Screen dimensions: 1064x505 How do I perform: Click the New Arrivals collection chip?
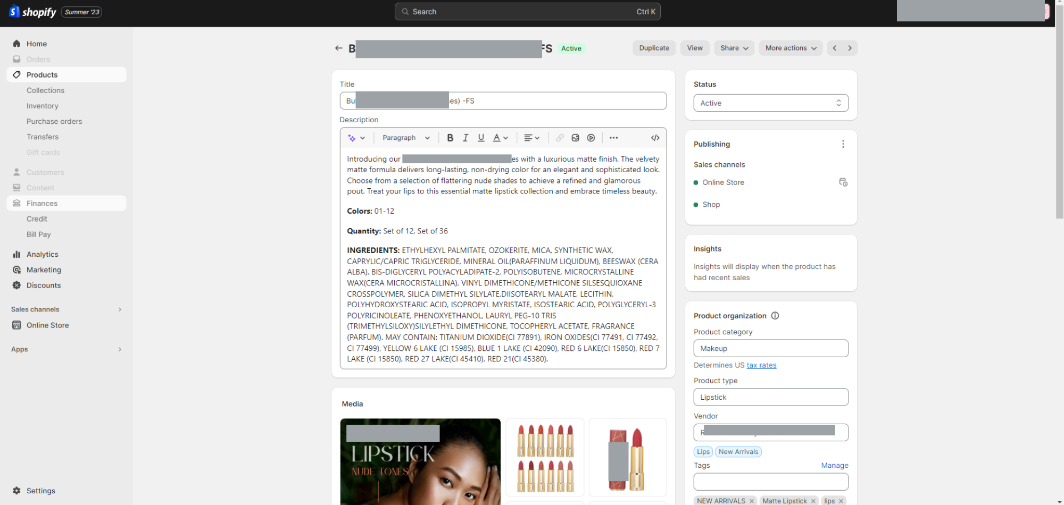click(738, 452)
